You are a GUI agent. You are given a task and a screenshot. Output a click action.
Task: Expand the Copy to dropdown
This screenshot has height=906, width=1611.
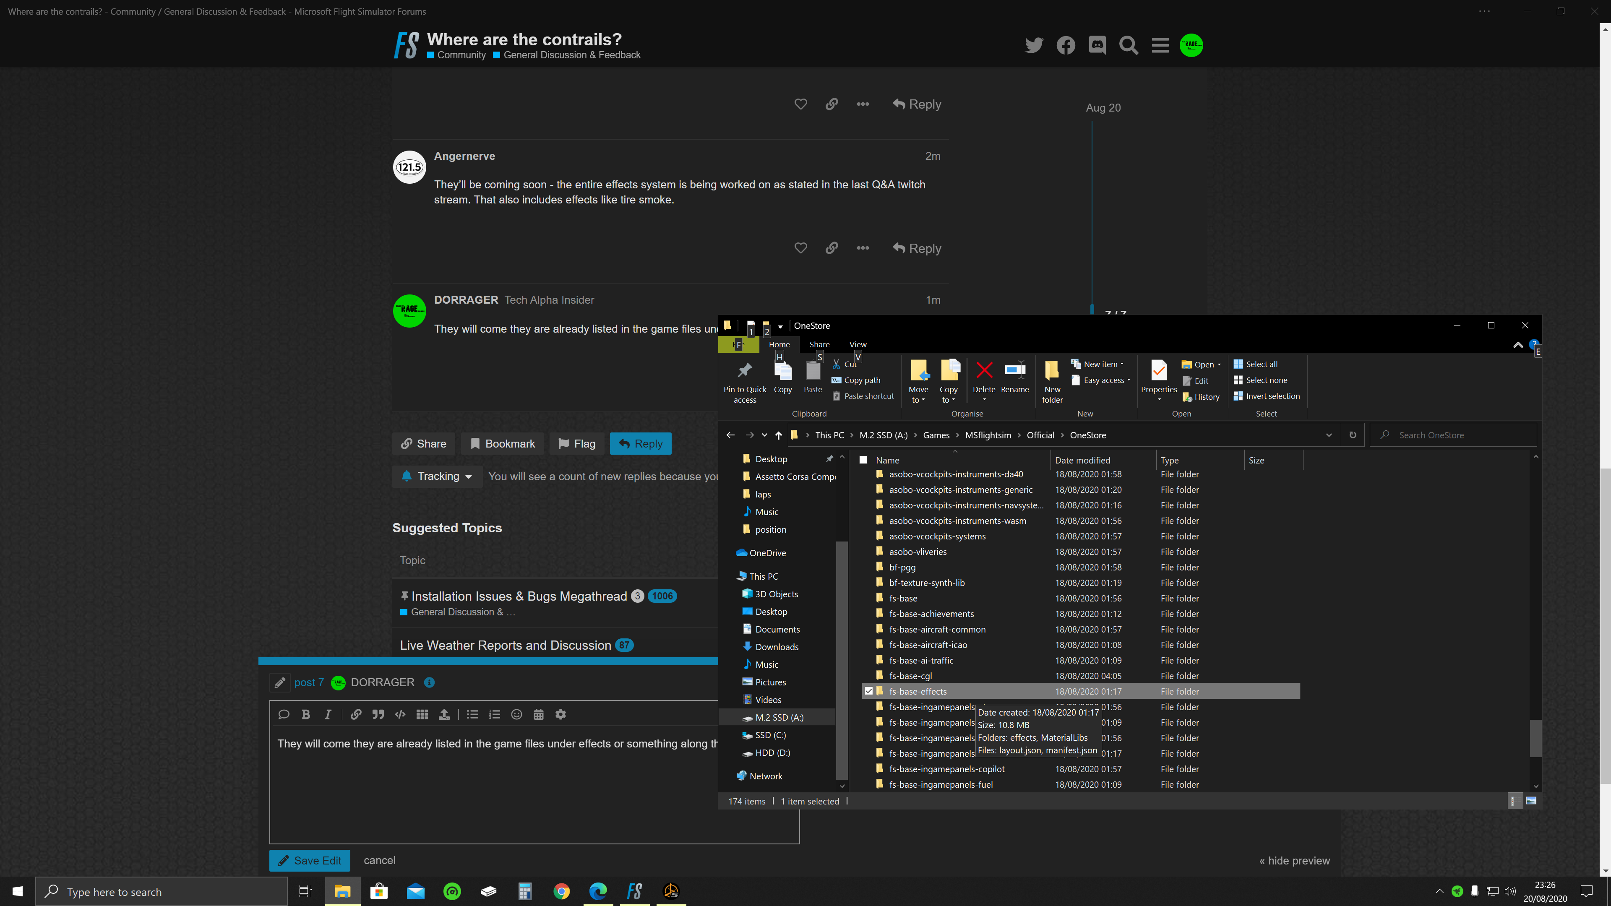coord(948,395)
